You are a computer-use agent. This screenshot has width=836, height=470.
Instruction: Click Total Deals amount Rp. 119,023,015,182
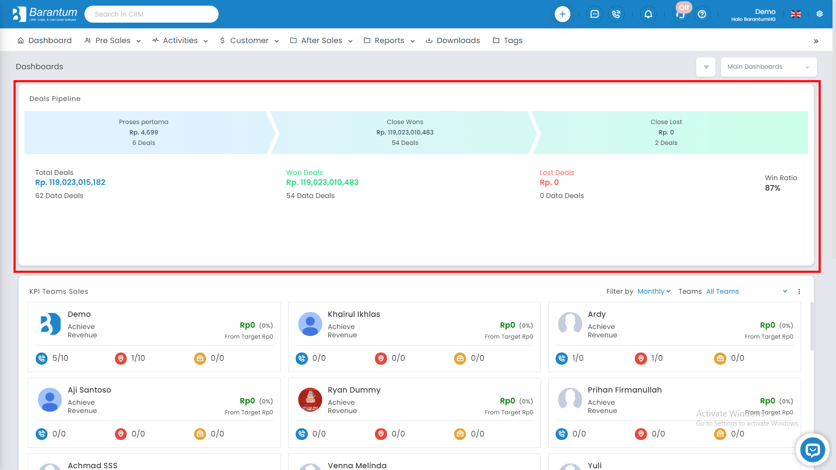pyautogui.click(x=70, y=182)
